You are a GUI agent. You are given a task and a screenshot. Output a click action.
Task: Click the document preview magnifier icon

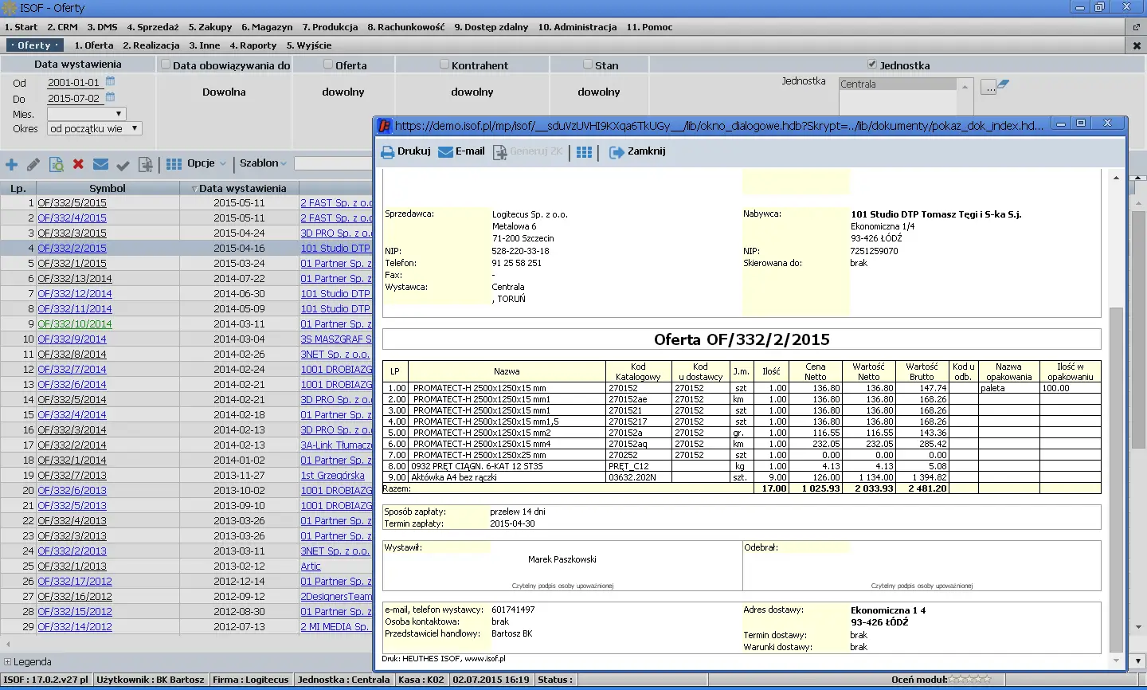tap(56, 164)
